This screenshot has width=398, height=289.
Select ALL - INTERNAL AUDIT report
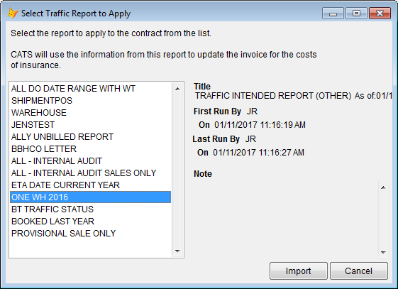pos(90,161)
